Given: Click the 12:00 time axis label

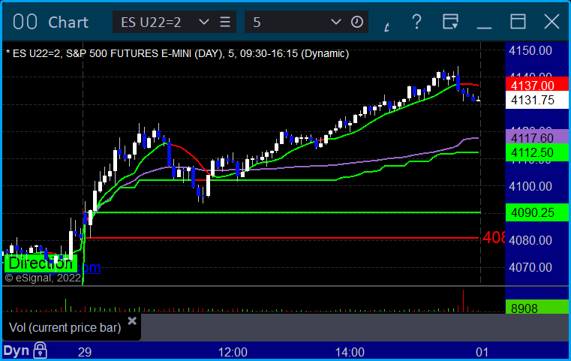Looking at the screenshot, I should [x=233, y=352].
